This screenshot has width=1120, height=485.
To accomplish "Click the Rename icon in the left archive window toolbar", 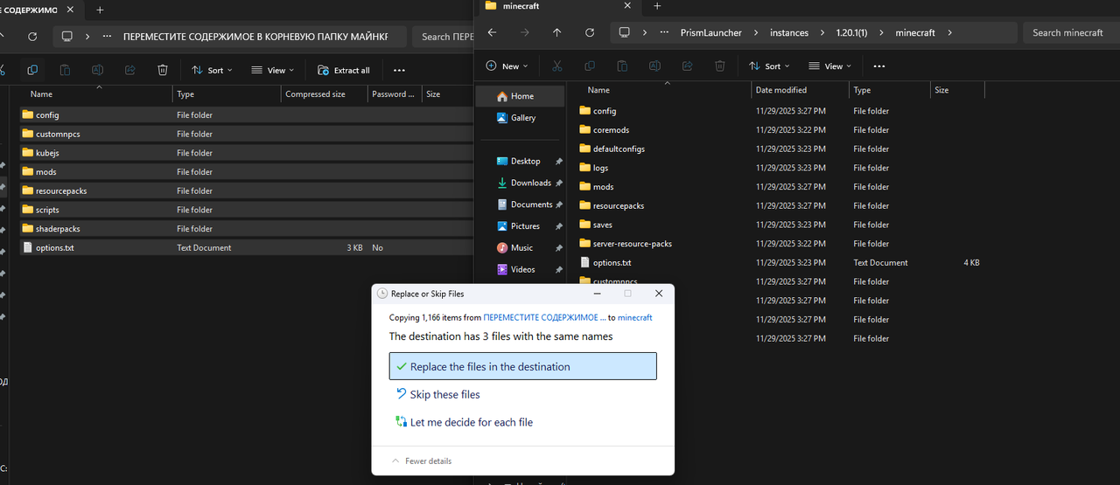I will (98, 70).
